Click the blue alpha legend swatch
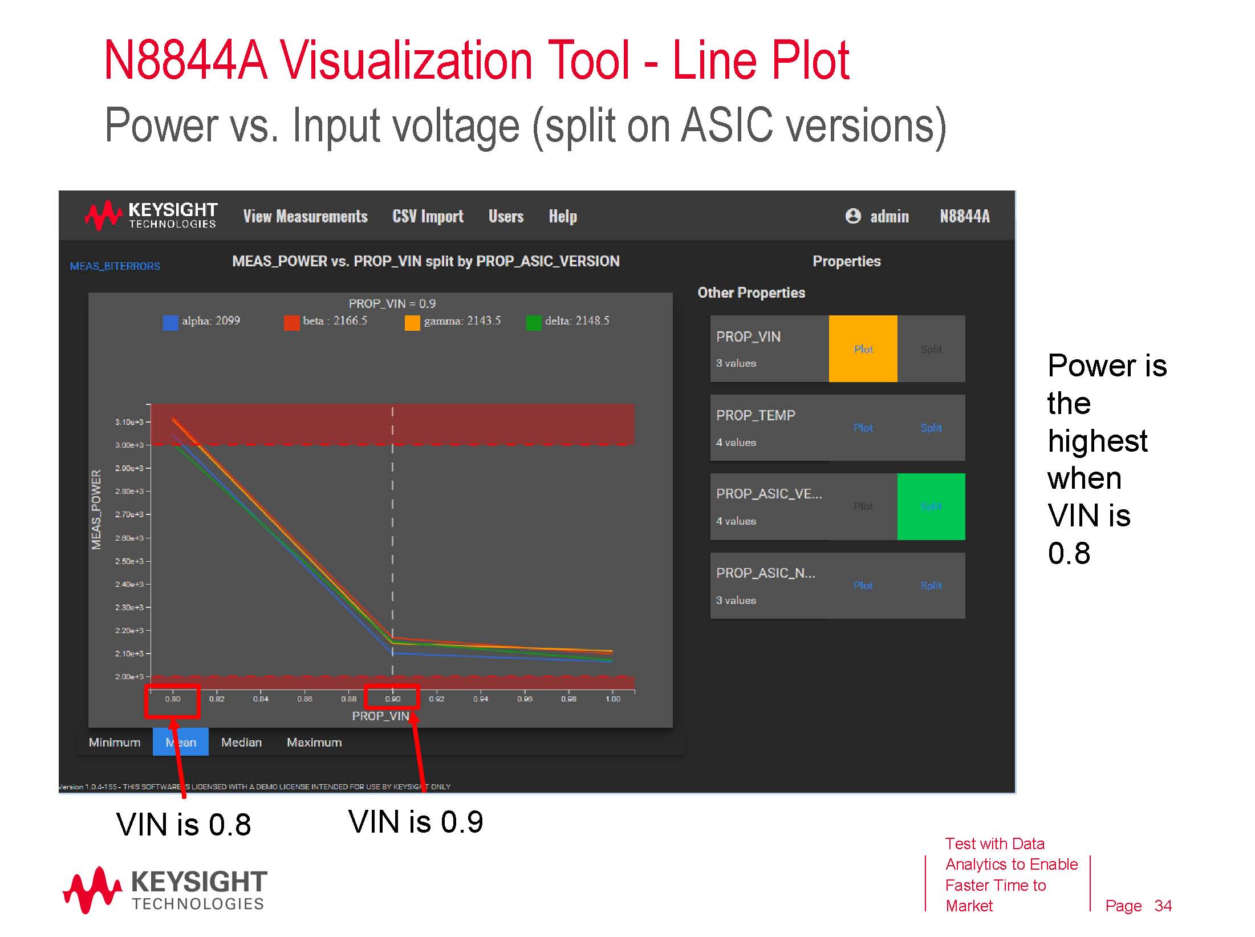 click(170, 323)
